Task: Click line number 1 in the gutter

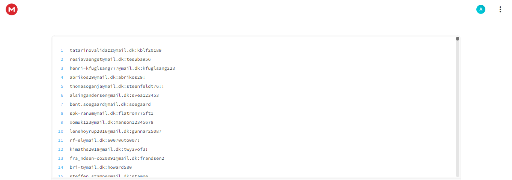Action: pos(62,50)
